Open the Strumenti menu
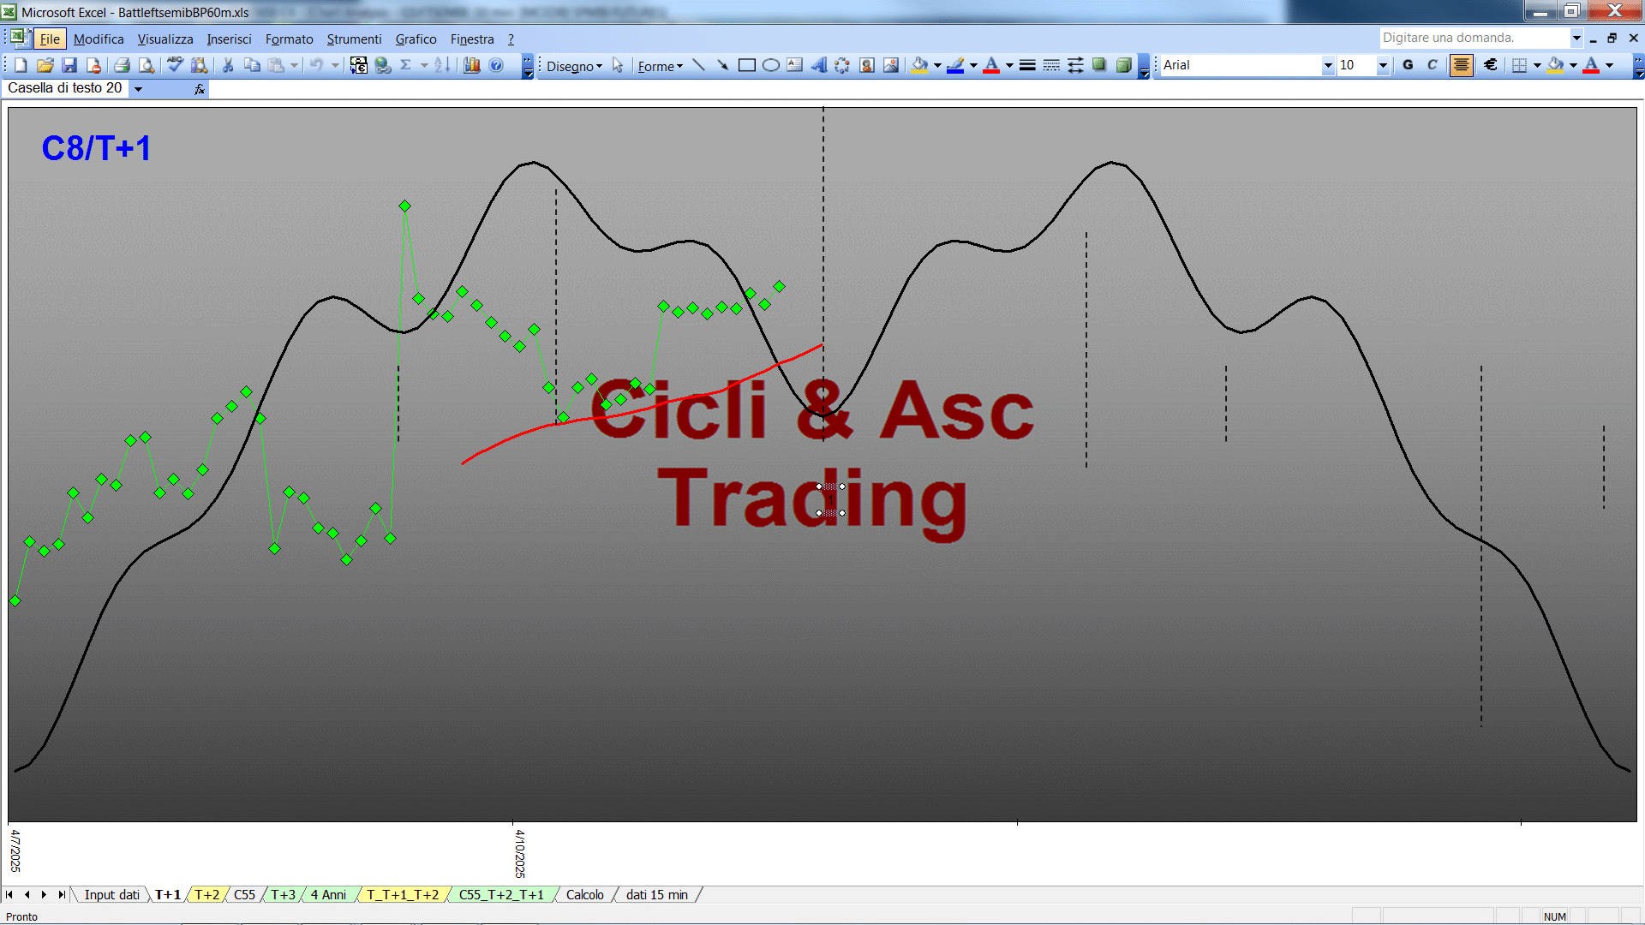Viewport: 1645px width, 925px height. pos(354,39)
